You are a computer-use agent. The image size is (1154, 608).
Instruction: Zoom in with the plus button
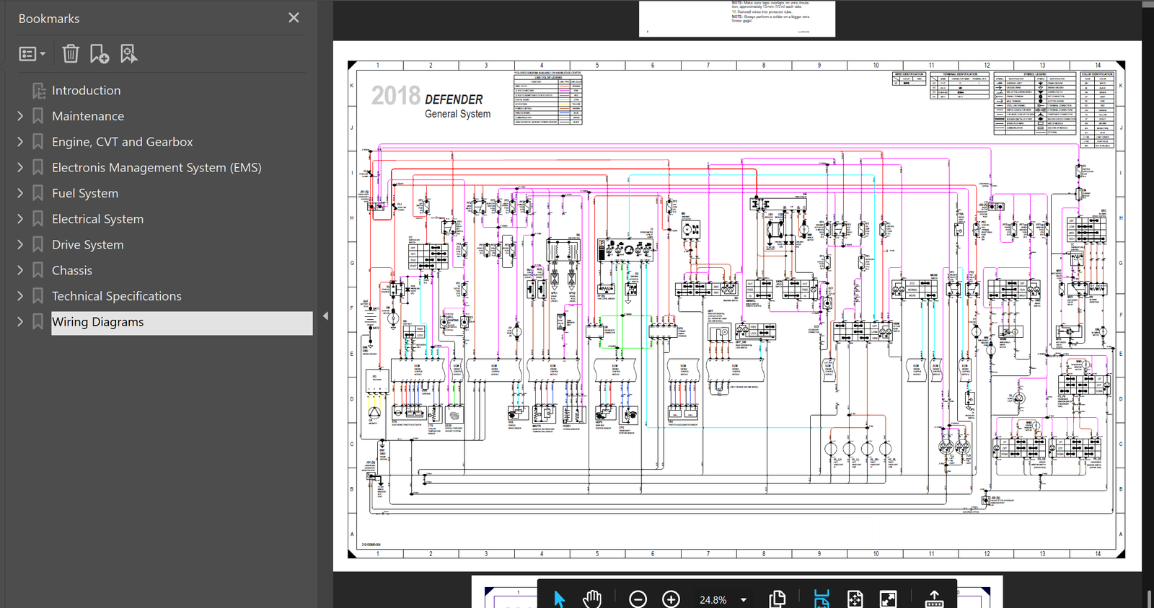671,599
